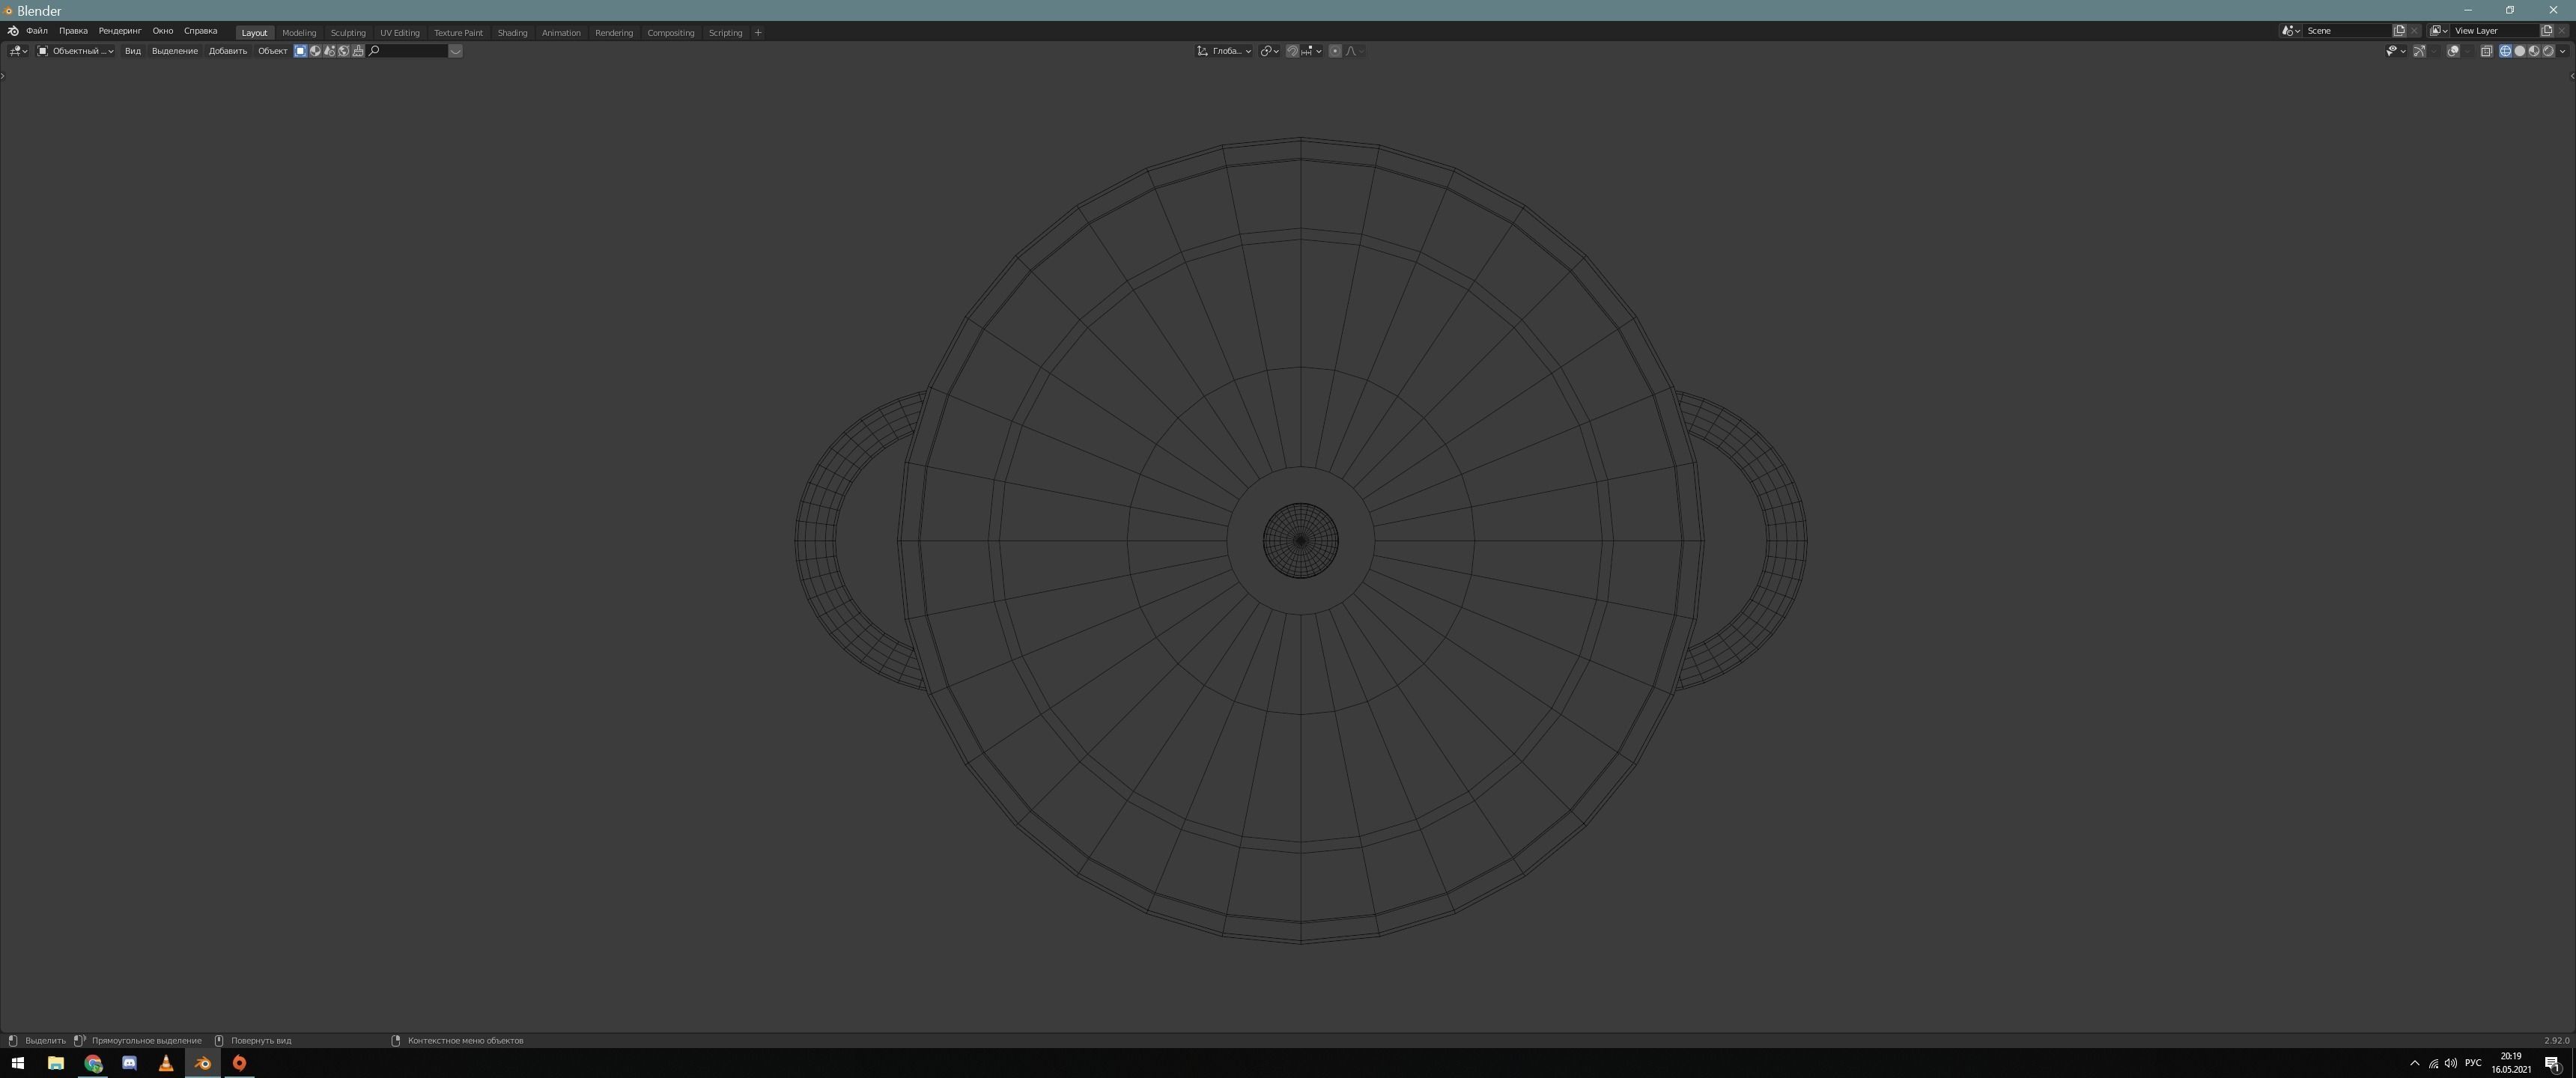Open Blender from the Windows taskbar
Screen dimensions: 2576x1078
[203, 1063]
